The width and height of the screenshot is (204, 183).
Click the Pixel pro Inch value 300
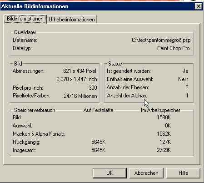click(93, 88)
